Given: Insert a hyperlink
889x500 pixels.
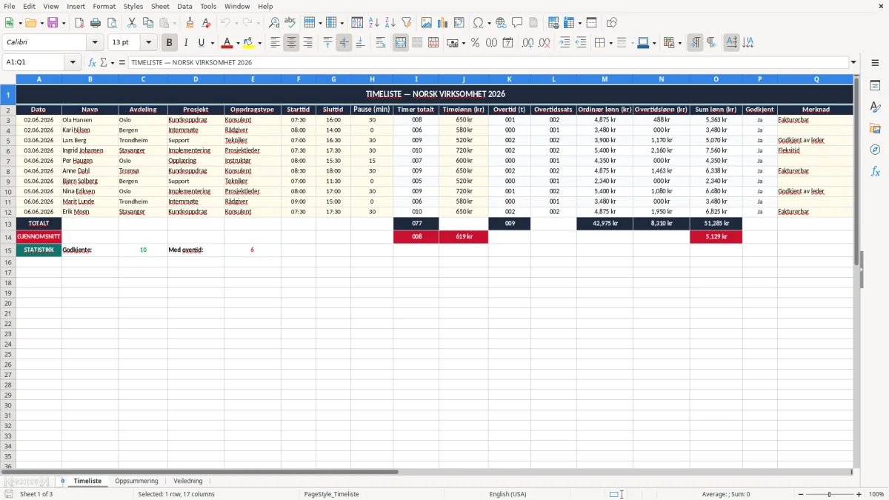Looking at the screenshot, I should pyautogui.click(x=501, y=23).
